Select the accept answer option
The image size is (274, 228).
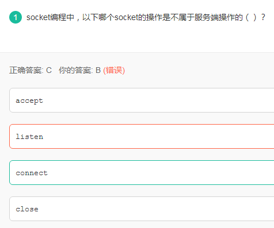[142, 101]
